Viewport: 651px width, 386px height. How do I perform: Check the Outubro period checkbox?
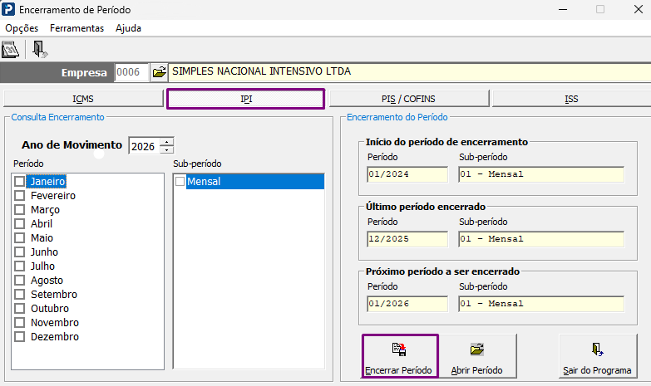[x=19, y=308]
